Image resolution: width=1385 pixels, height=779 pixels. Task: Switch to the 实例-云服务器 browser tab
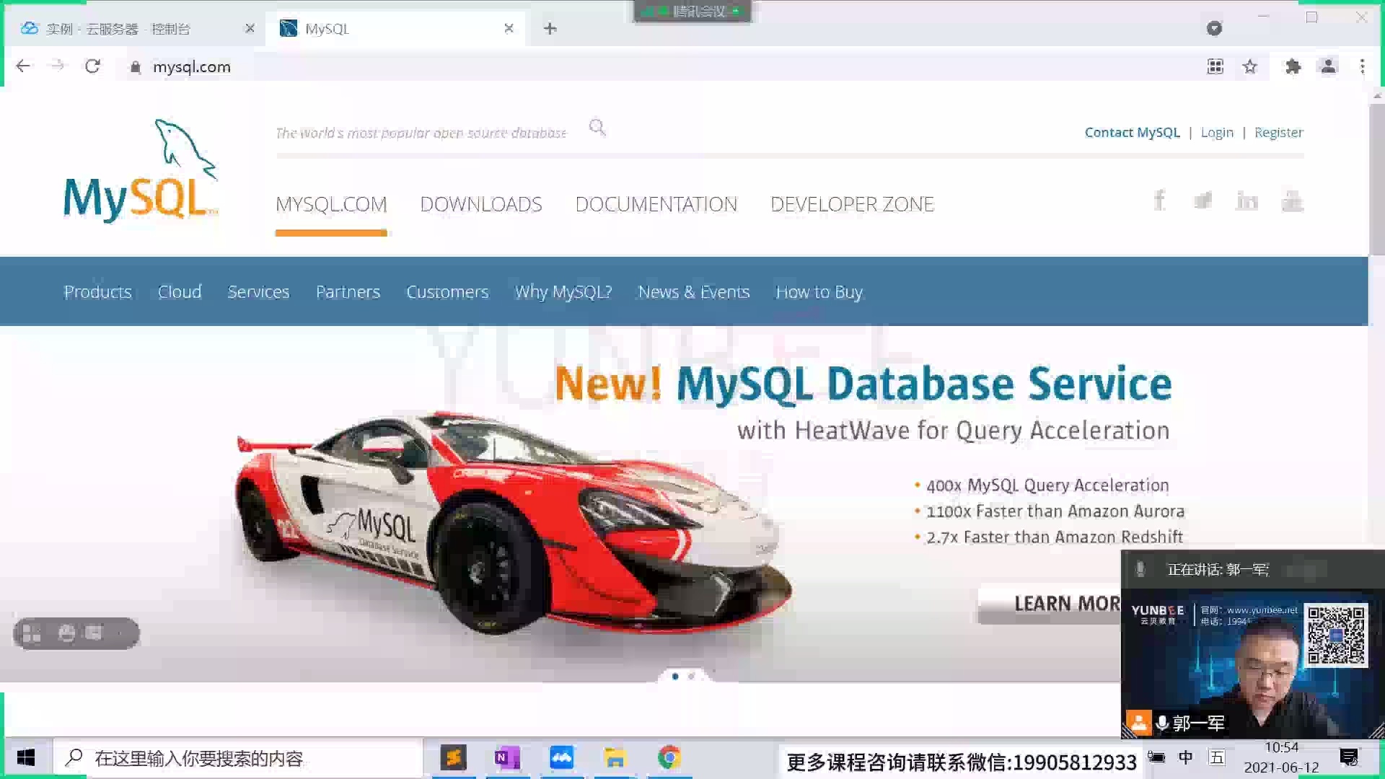(119, 28)
